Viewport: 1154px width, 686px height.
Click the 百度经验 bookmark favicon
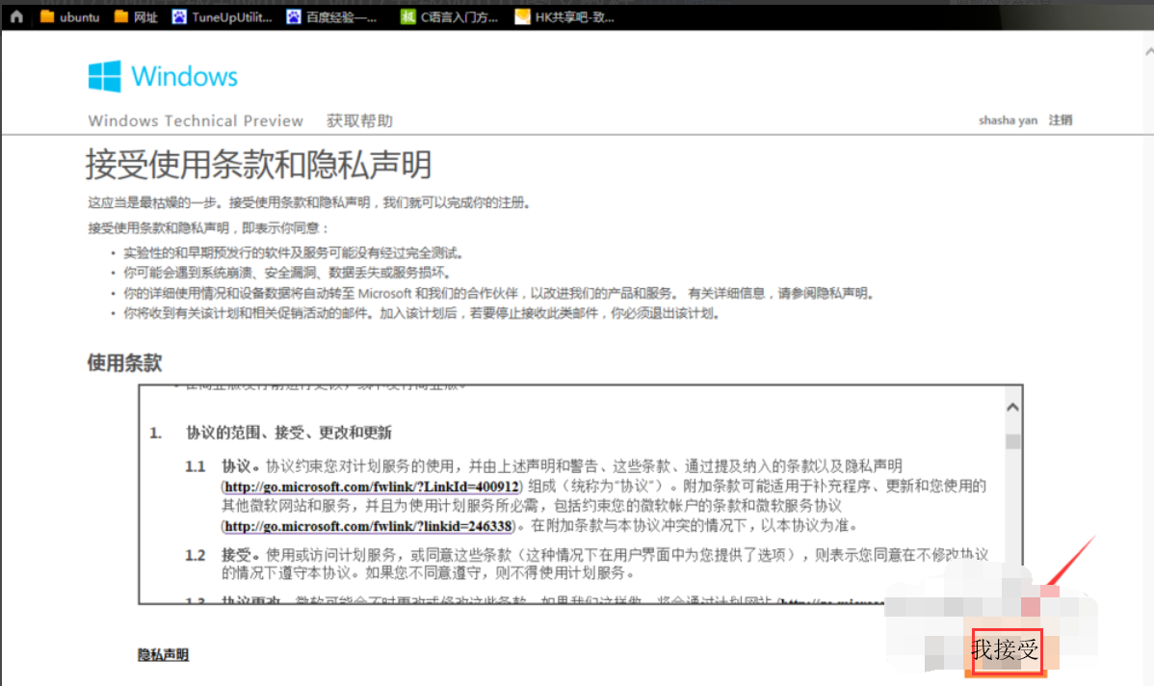[x=293, y=16]
